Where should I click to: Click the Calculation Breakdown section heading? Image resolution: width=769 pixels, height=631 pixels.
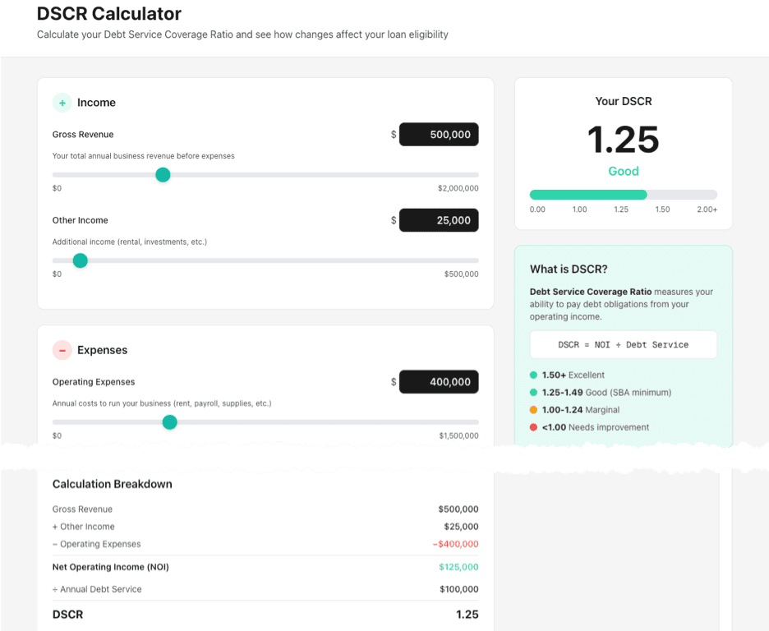click(x=112, y=484)
